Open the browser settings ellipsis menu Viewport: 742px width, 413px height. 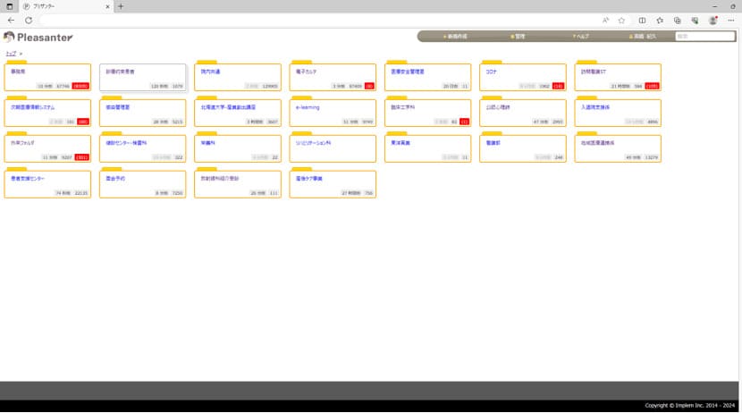tap(730, 20)
